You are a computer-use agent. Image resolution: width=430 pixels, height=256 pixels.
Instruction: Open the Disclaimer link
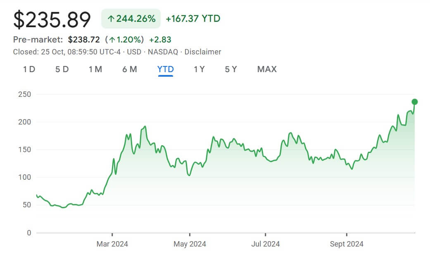(203, 52)
